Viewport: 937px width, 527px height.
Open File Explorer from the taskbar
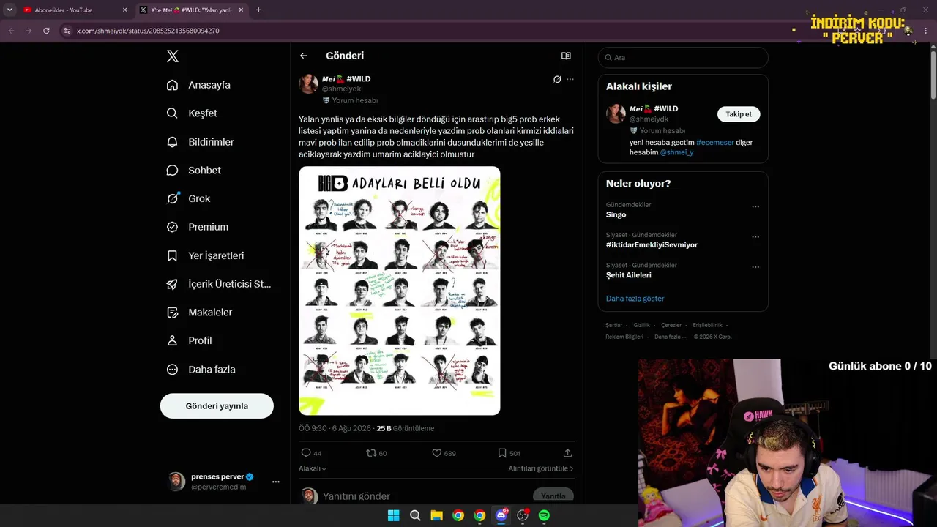pos(436,515)
